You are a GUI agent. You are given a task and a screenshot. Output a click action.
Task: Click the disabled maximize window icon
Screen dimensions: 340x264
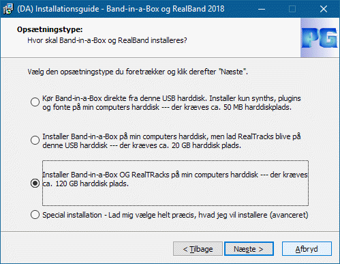(x=292, y=9)
